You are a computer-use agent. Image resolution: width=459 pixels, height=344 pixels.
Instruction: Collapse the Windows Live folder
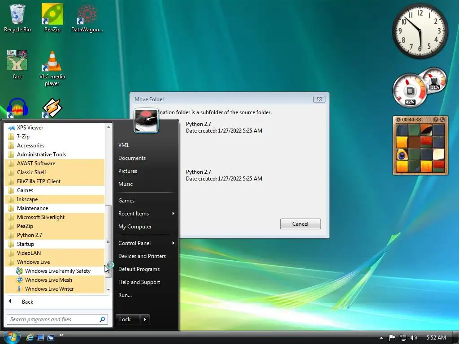point(54,262)
